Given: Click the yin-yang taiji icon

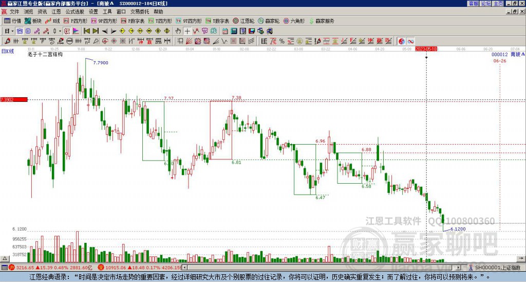Looking at the screenshot, I should pos(402,41).
